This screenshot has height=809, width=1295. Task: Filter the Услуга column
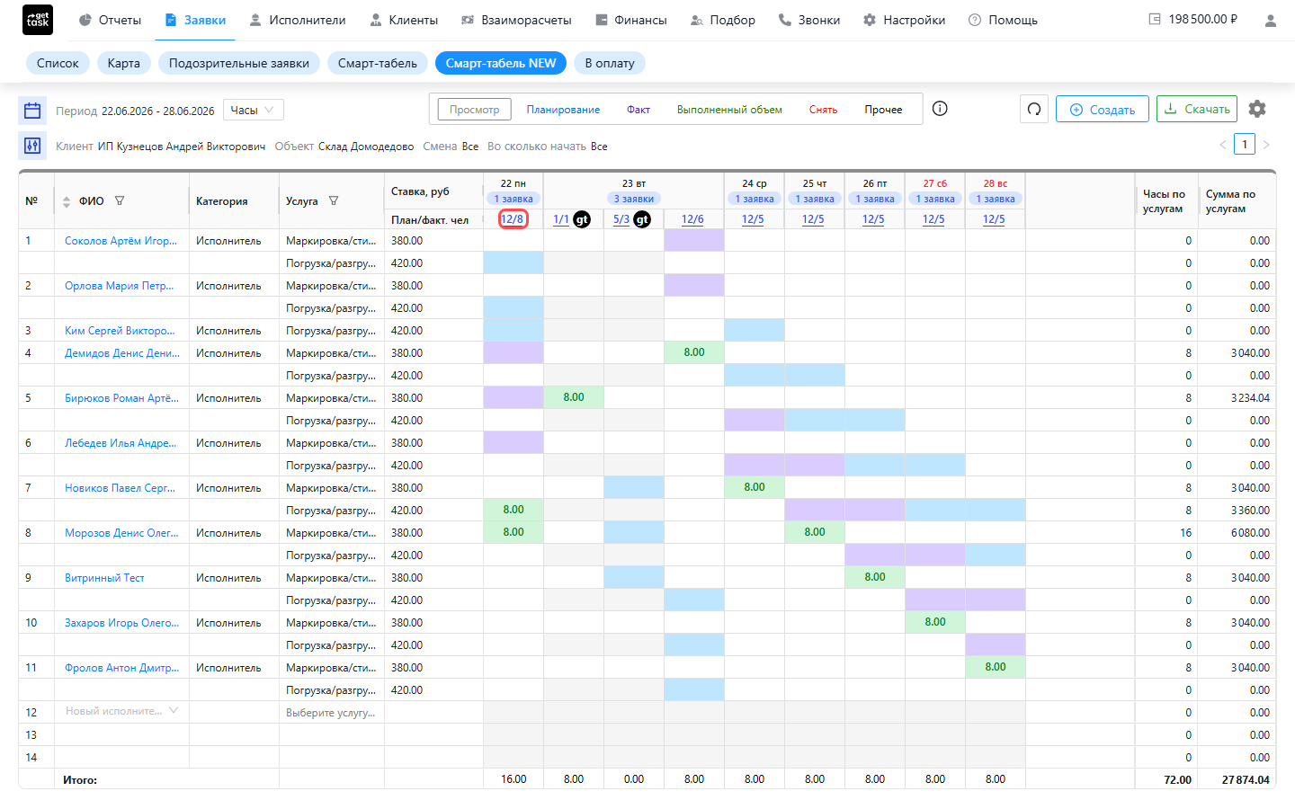[x=334, y=201]
